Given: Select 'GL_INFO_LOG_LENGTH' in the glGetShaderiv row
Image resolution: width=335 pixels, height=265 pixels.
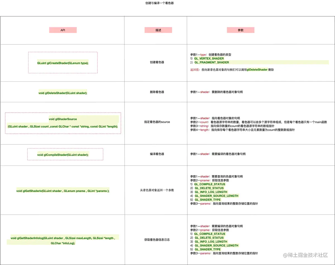Looking at the screenshot, I should [211, 192].
